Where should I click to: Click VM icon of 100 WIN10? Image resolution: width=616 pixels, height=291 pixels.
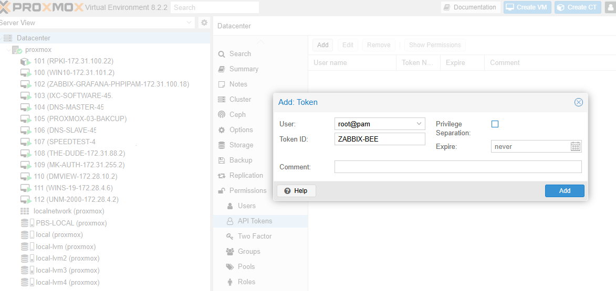tap(26, 72)
